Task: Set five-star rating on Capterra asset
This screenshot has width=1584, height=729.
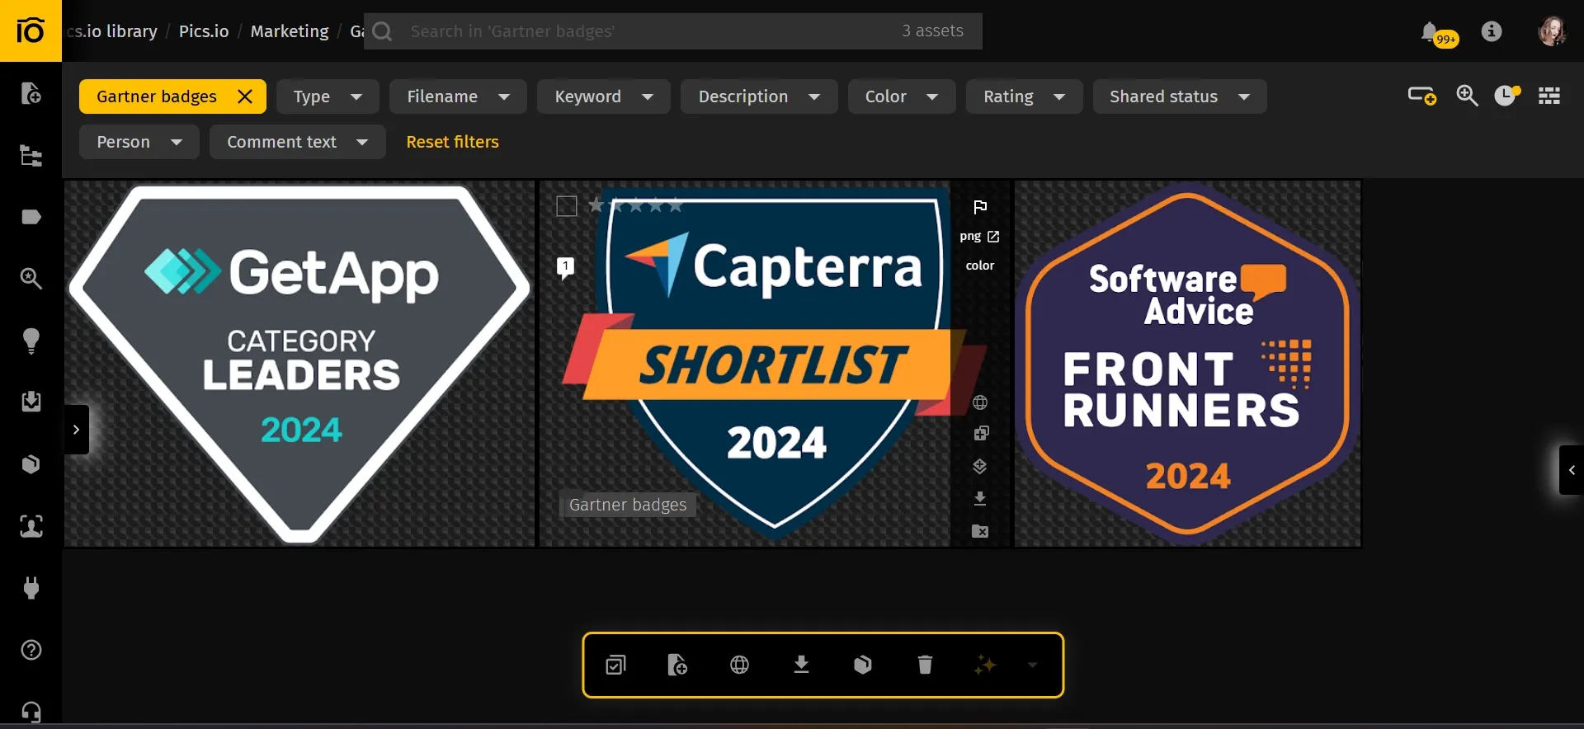Action: pos(676,205)
